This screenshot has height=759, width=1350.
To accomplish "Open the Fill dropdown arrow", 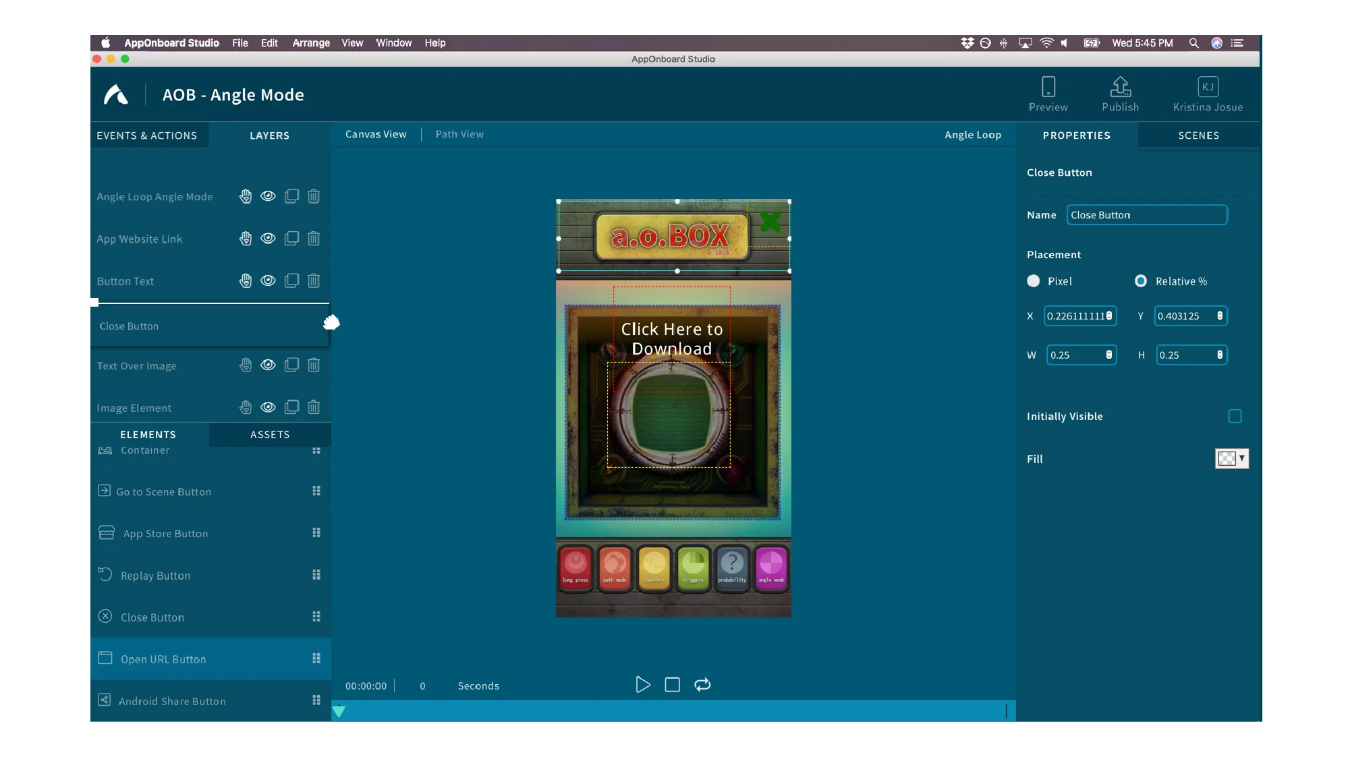I will (x=1242, y=459).
